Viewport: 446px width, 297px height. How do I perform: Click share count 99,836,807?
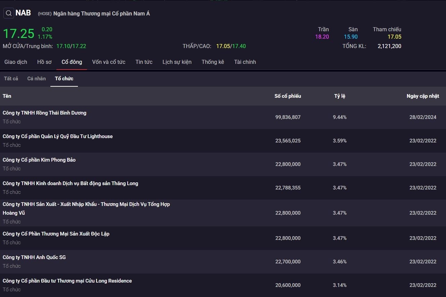(x=288, y=117)
